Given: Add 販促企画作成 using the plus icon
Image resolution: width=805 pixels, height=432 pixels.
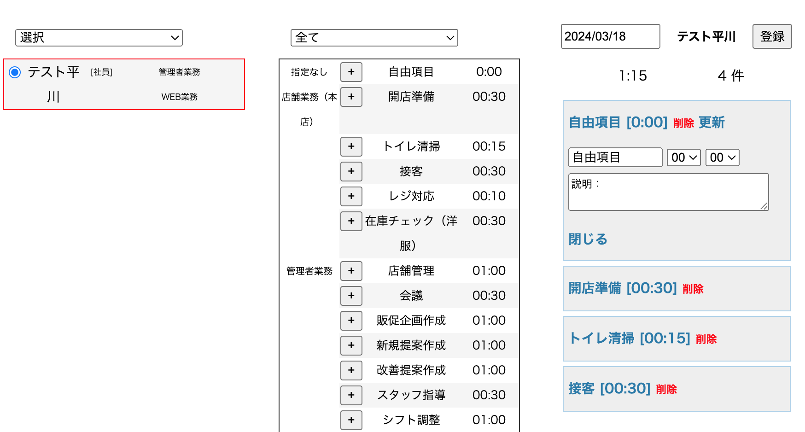Looking at the screenshot, I should click(x=351, y=321).
